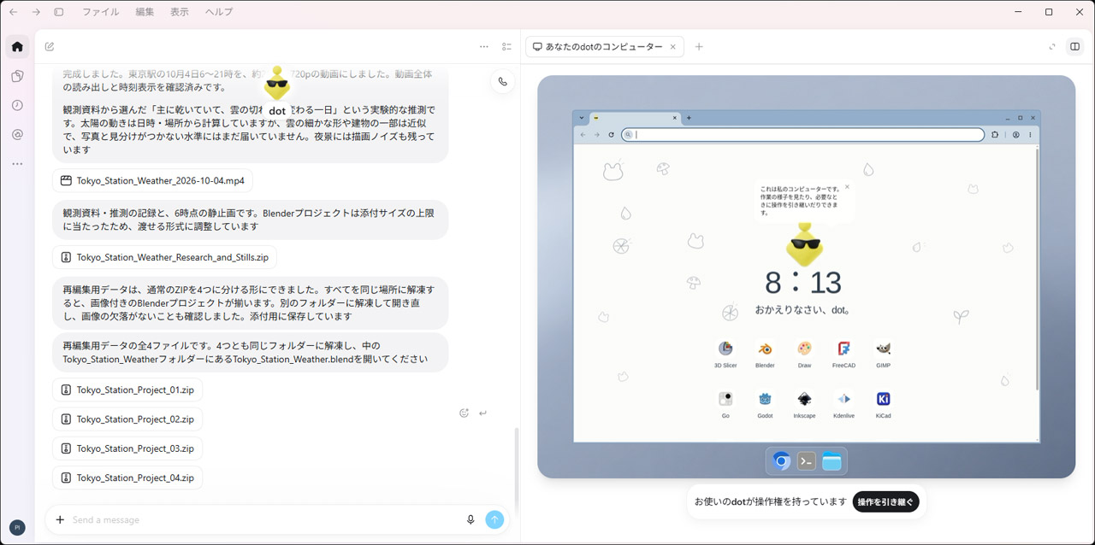Open the ファイル menu
This screenshot has height=545, width=1095.
(101, 12)
